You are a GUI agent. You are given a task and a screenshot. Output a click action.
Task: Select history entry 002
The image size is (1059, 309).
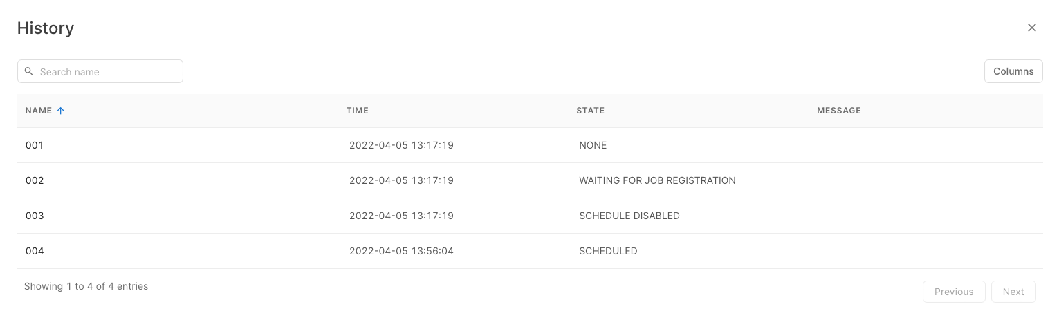coord(35,180)
